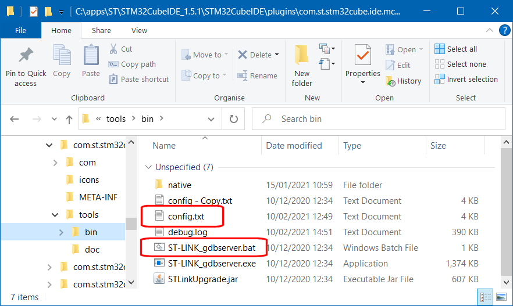This screenshot has height=306, width=513.
Task: Click the Search bin field
Action: [378, 119]
